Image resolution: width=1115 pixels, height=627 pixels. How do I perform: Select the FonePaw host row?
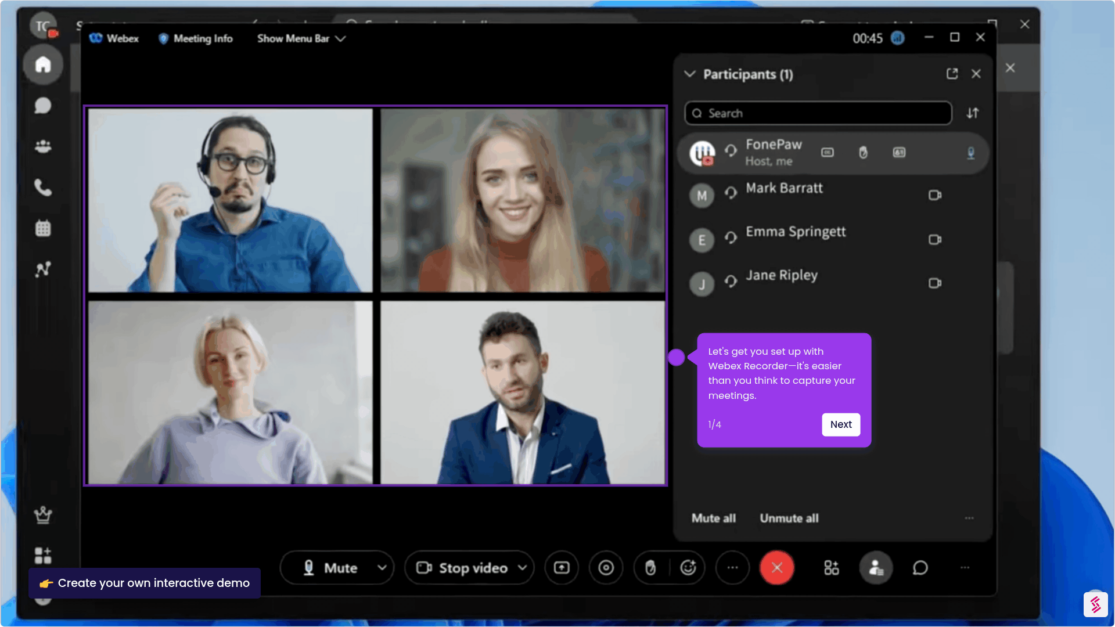pos(833,153)
